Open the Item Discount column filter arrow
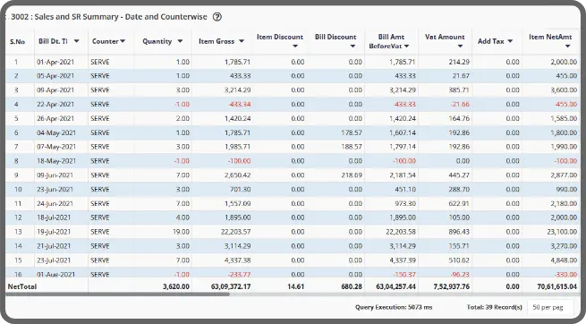 (295, 47)
